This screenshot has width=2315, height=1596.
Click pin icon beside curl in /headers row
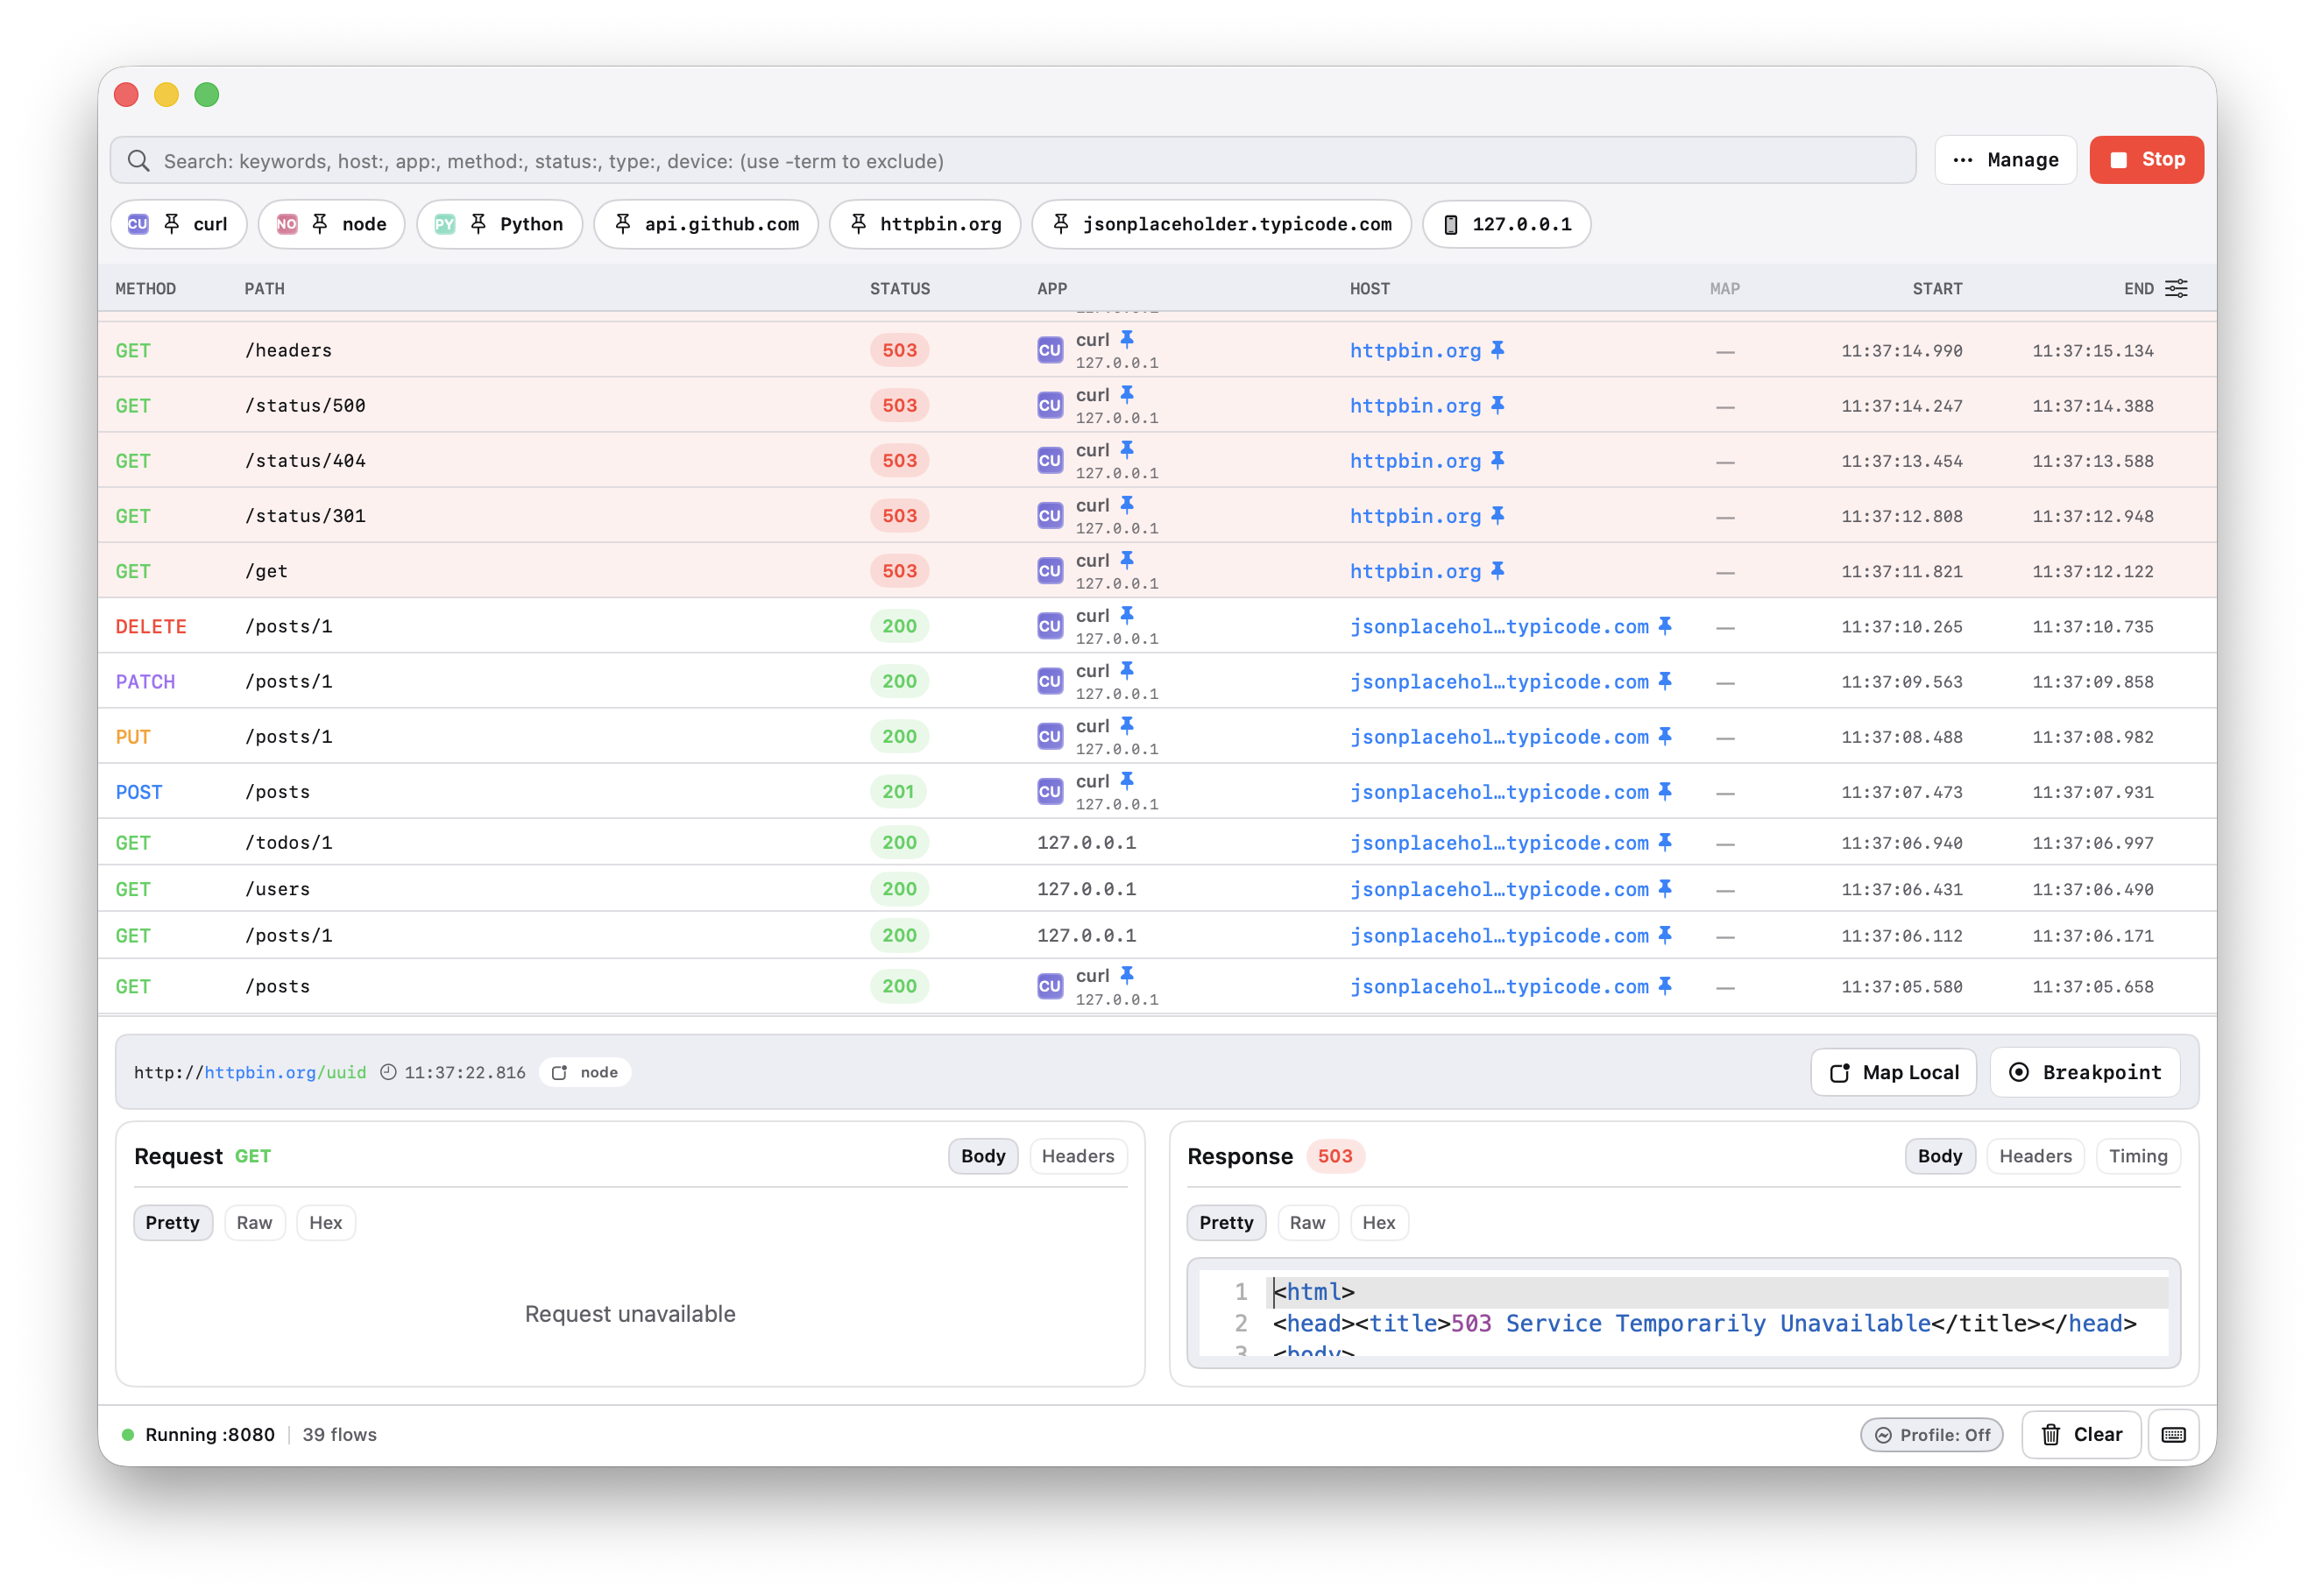point(1127,339)
